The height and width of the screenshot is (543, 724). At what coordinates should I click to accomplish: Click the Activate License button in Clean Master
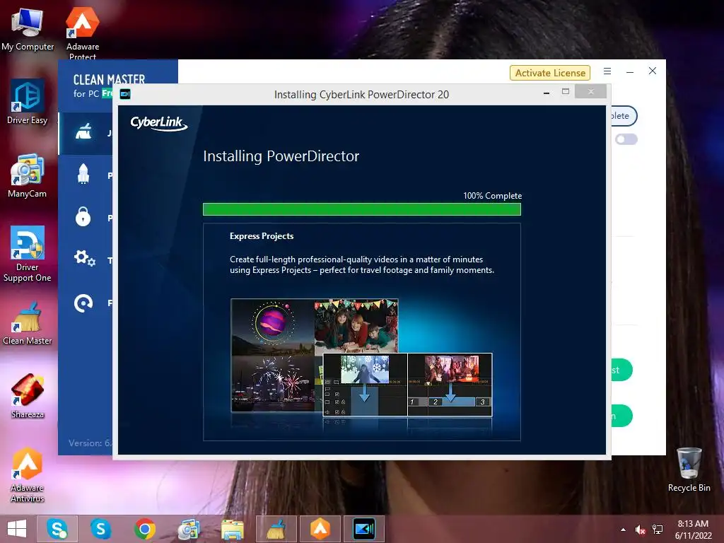[550, 73]
